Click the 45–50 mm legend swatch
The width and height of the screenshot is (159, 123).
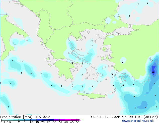coord(74,120)
